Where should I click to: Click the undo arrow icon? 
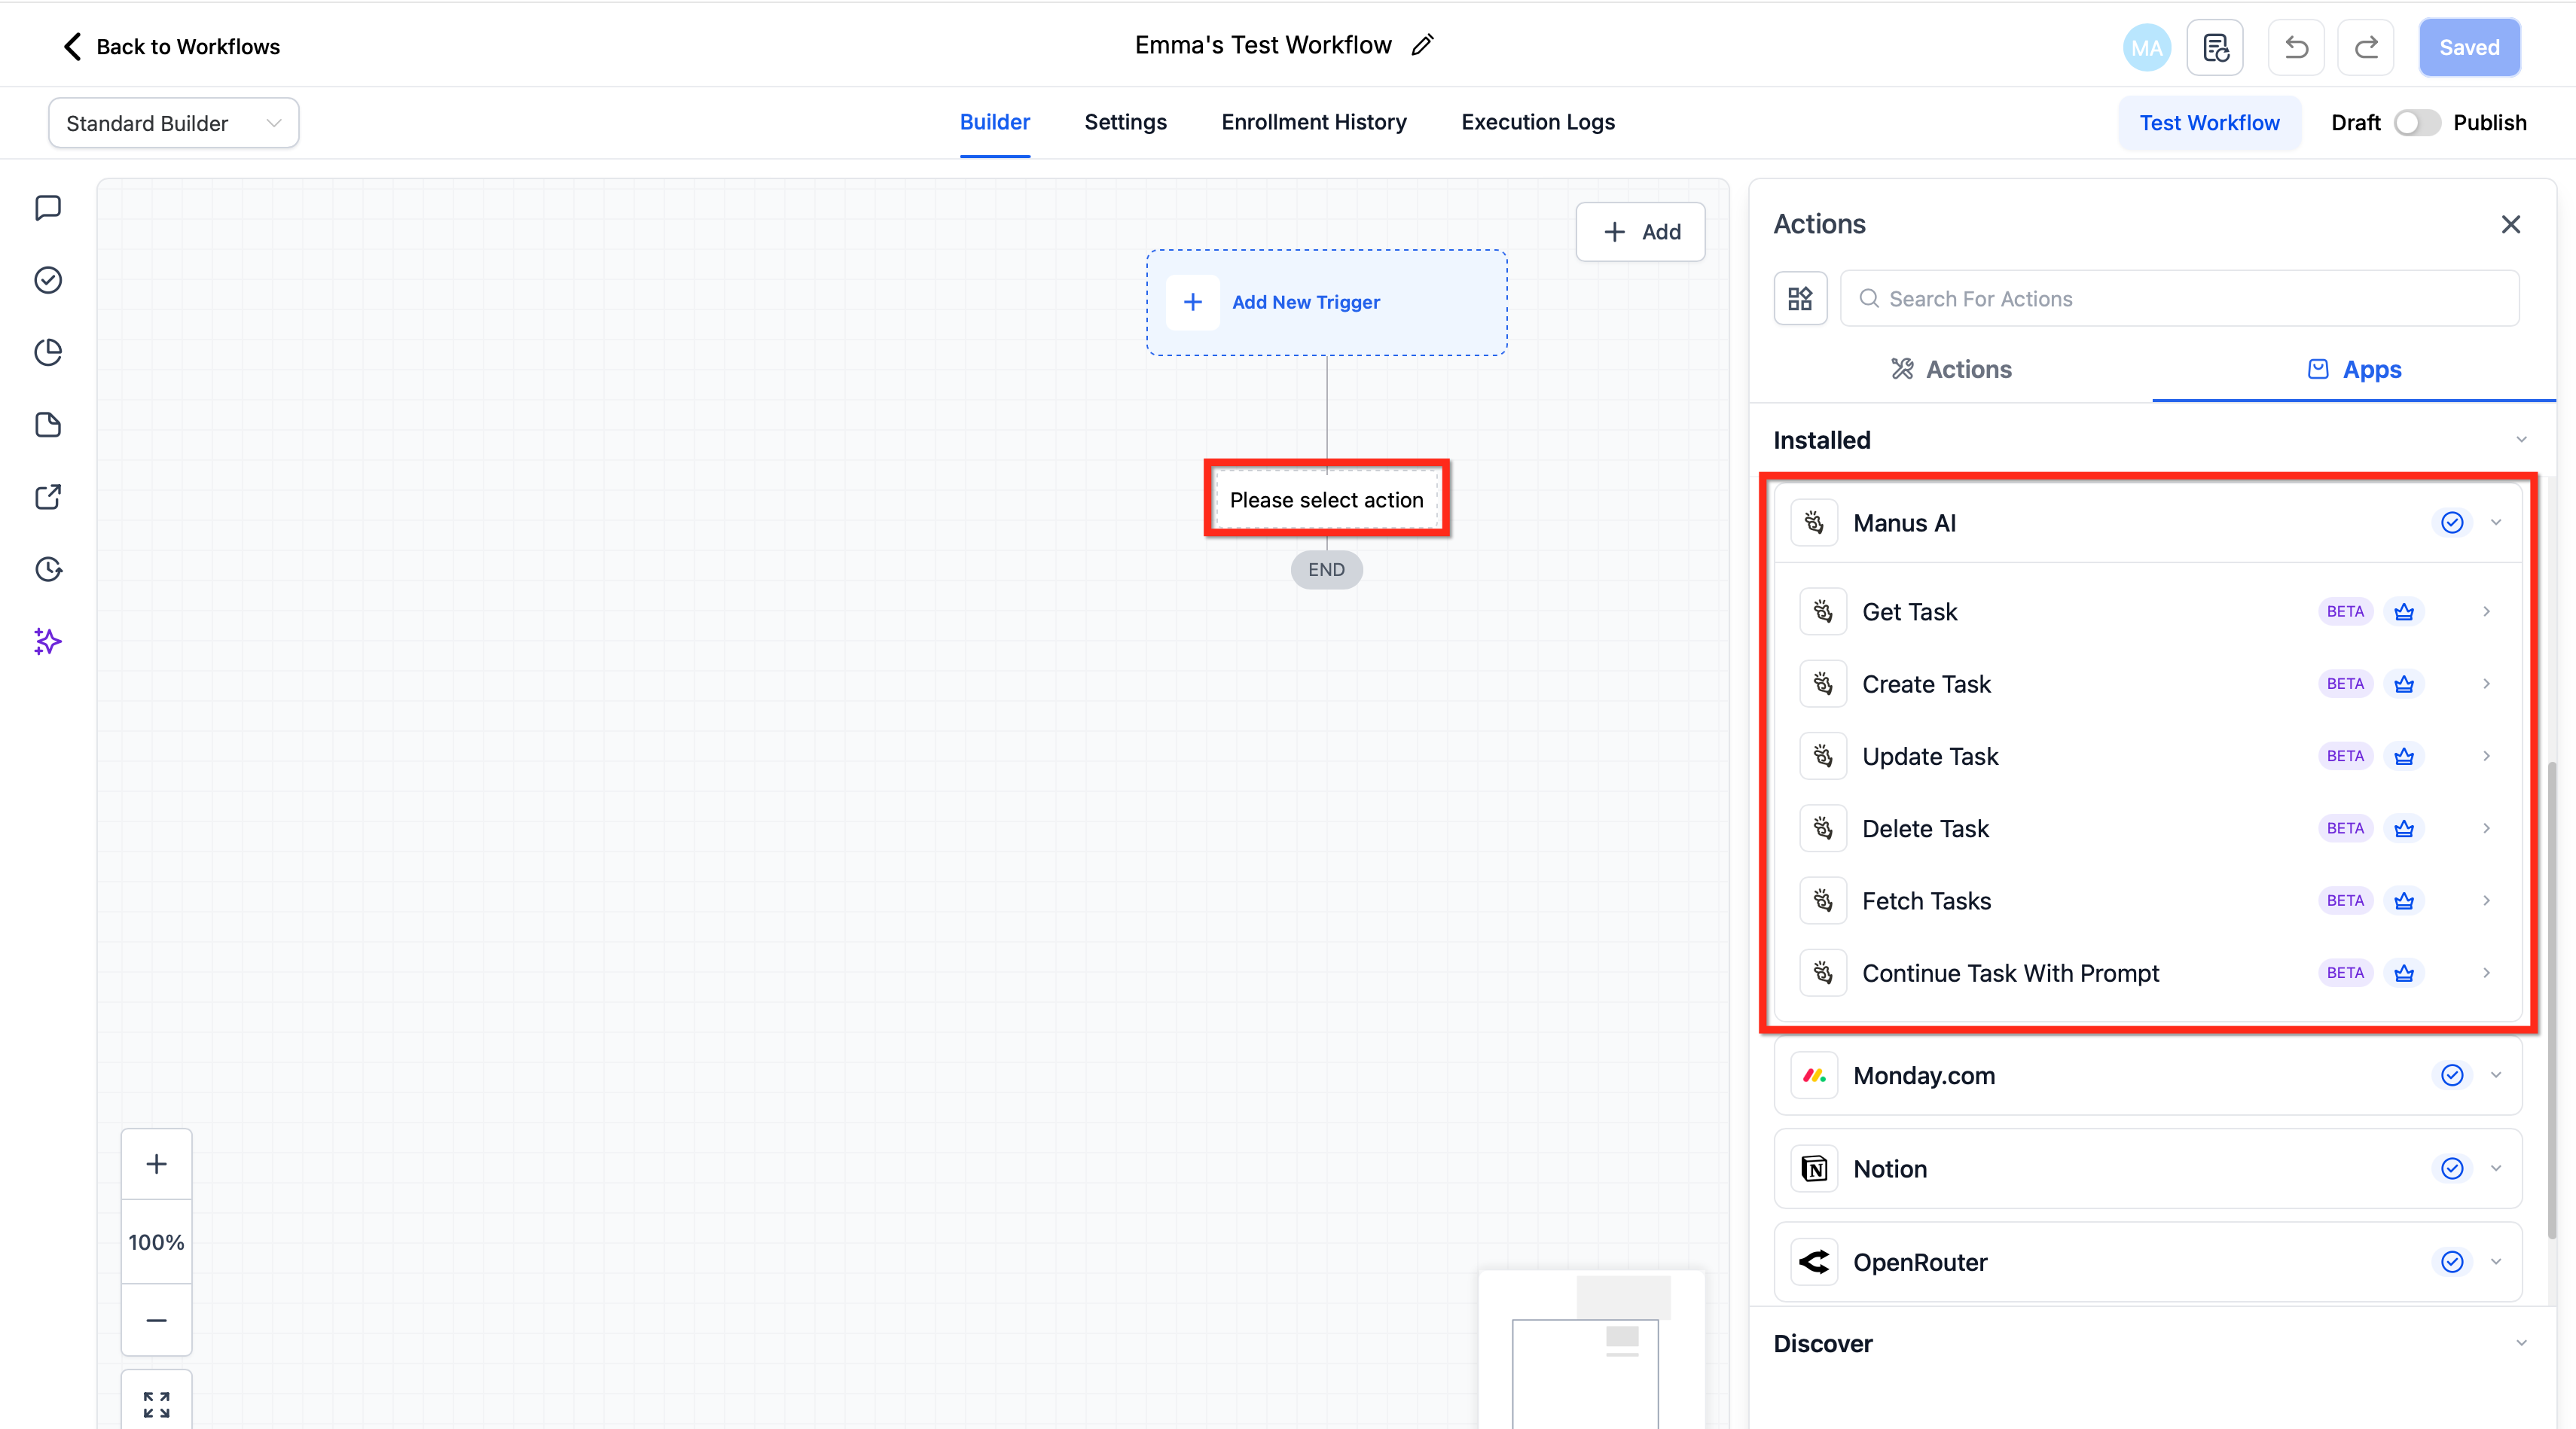pyautogui.click(x=2296, y=47)
